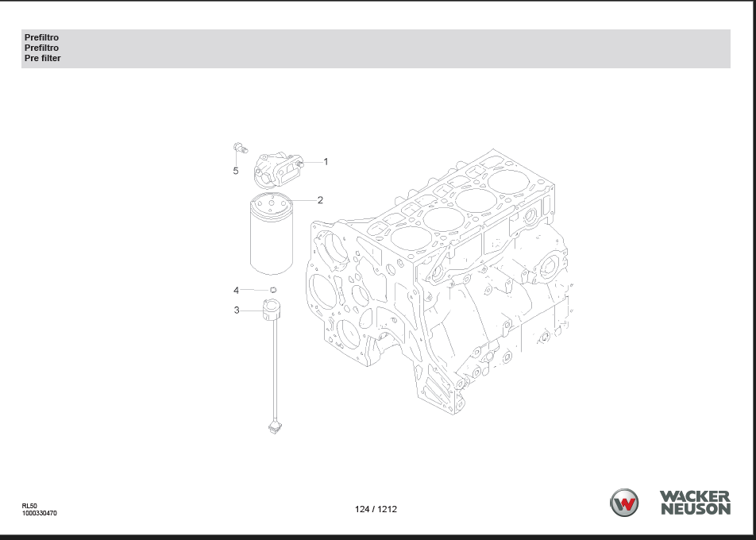
Task: Click the page indicator 124 / 1212
Action: coord(376,509)
